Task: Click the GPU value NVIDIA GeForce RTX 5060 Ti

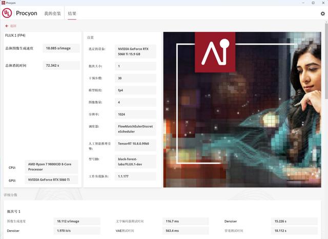Action: pos(51,180)
